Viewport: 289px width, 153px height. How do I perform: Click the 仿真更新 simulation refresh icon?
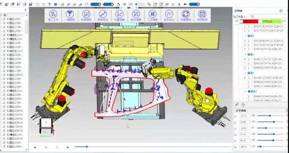coord(186,16)
